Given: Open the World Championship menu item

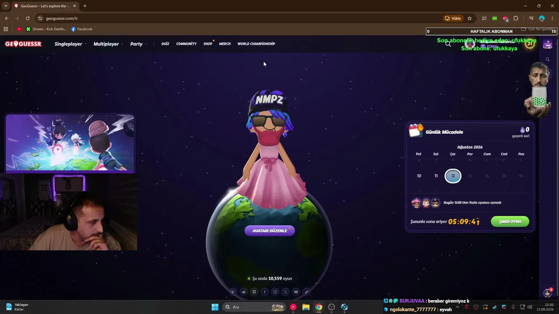Looking at the screenshot, I should [256, 44].
